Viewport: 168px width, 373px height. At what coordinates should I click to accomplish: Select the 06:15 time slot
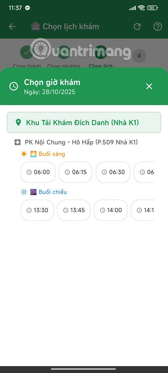(76, 172)
